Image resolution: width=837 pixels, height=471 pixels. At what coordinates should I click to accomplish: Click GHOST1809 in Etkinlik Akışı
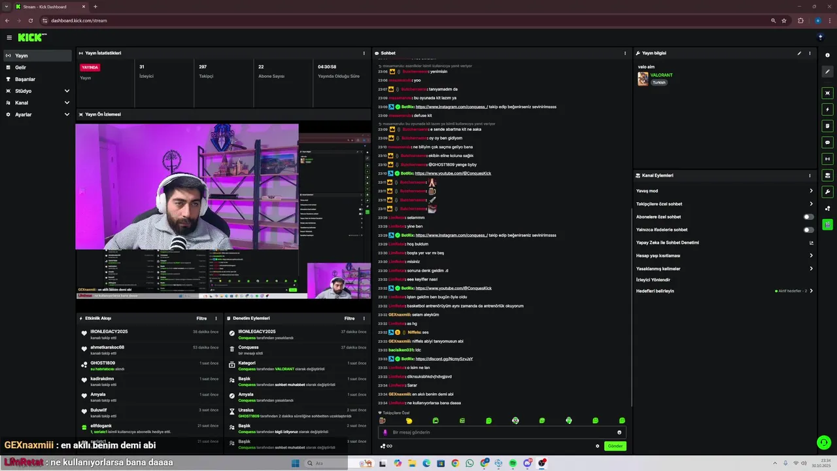(103, 363)
